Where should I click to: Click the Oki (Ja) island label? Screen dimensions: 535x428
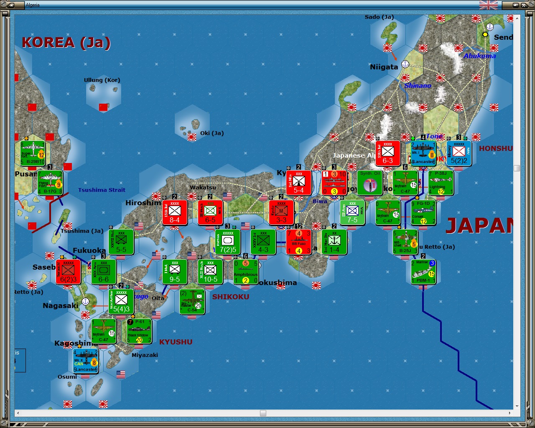[x=212, y=133]
